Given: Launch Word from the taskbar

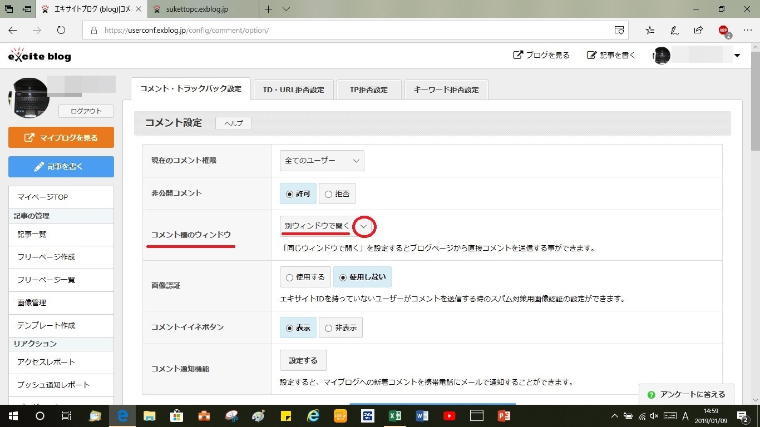Looking at the screenshot, I should coord(422,415).
